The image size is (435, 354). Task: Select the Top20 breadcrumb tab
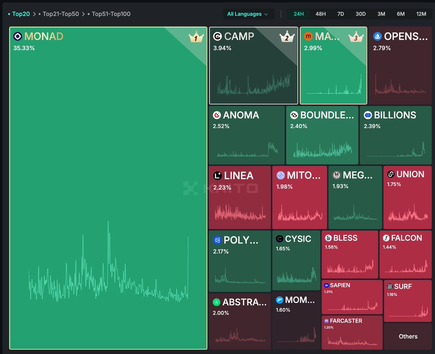(21, 14)
